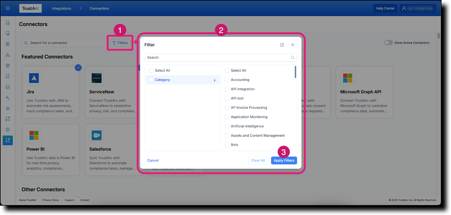This screenshot has height=215, width=451.
Task: Open the Support footer link
Action: point(70,200)
